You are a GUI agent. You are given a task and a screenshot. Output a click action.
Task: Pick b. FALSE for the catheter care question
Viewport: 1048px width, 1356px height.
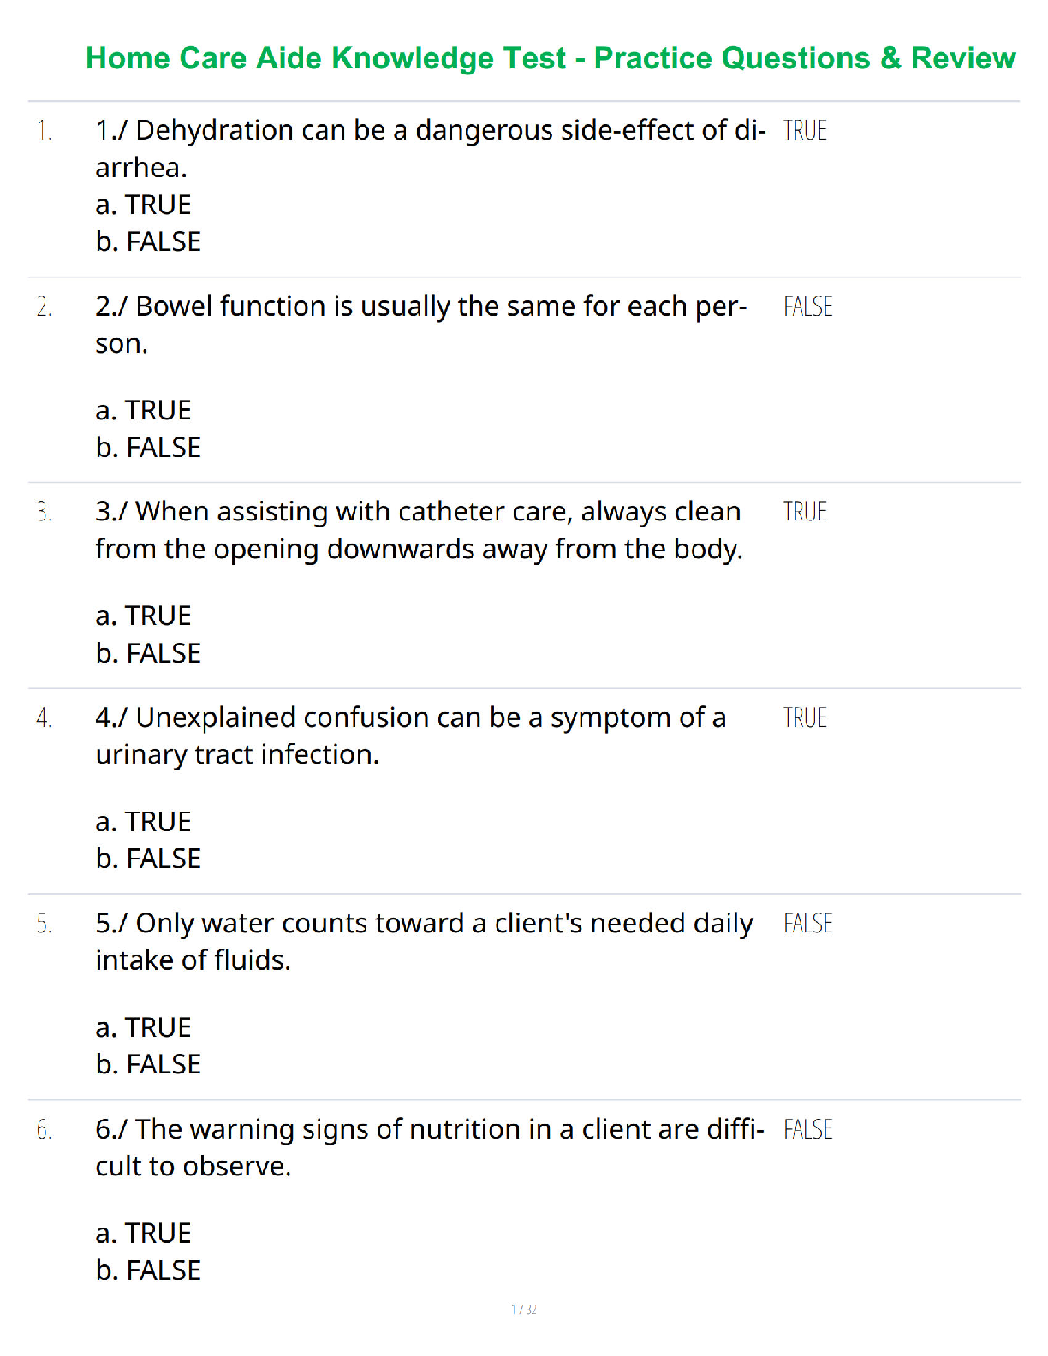click(148, 654)
